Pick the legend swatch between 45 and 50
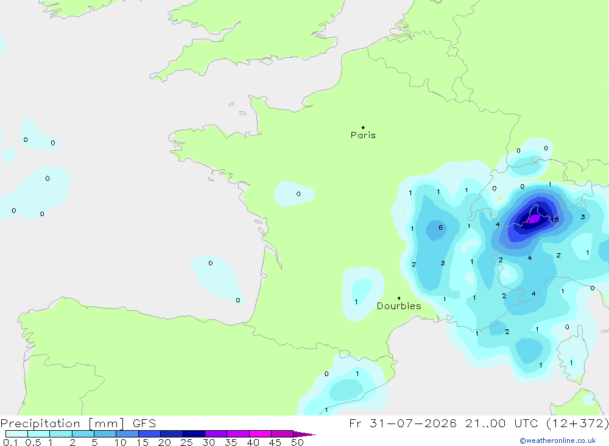The width and height of the screenshot is (609, 446). (x=282, y=434)
